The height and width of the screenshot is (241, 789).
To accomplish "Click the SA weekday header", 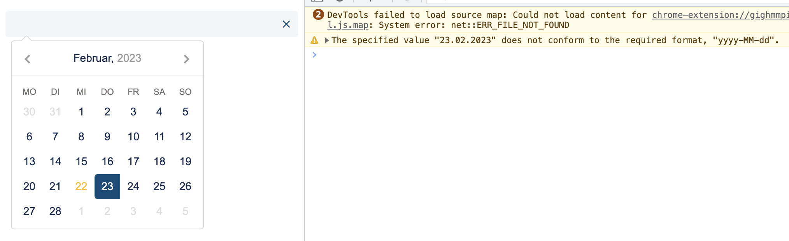I will click(x=160, y=92).
